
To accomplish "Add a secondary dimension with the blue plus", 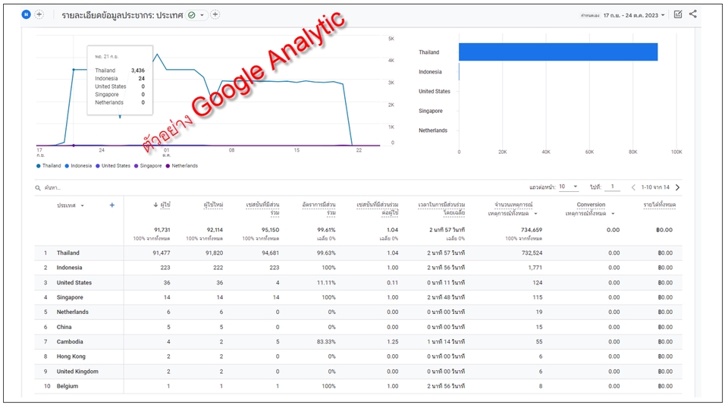I will pos(112,206).
